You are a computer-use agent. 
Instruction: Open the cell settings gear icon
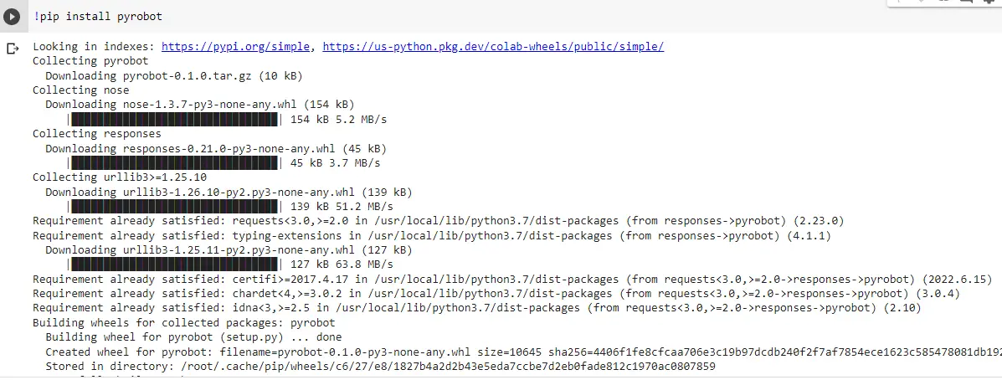(x=989, y=2)
